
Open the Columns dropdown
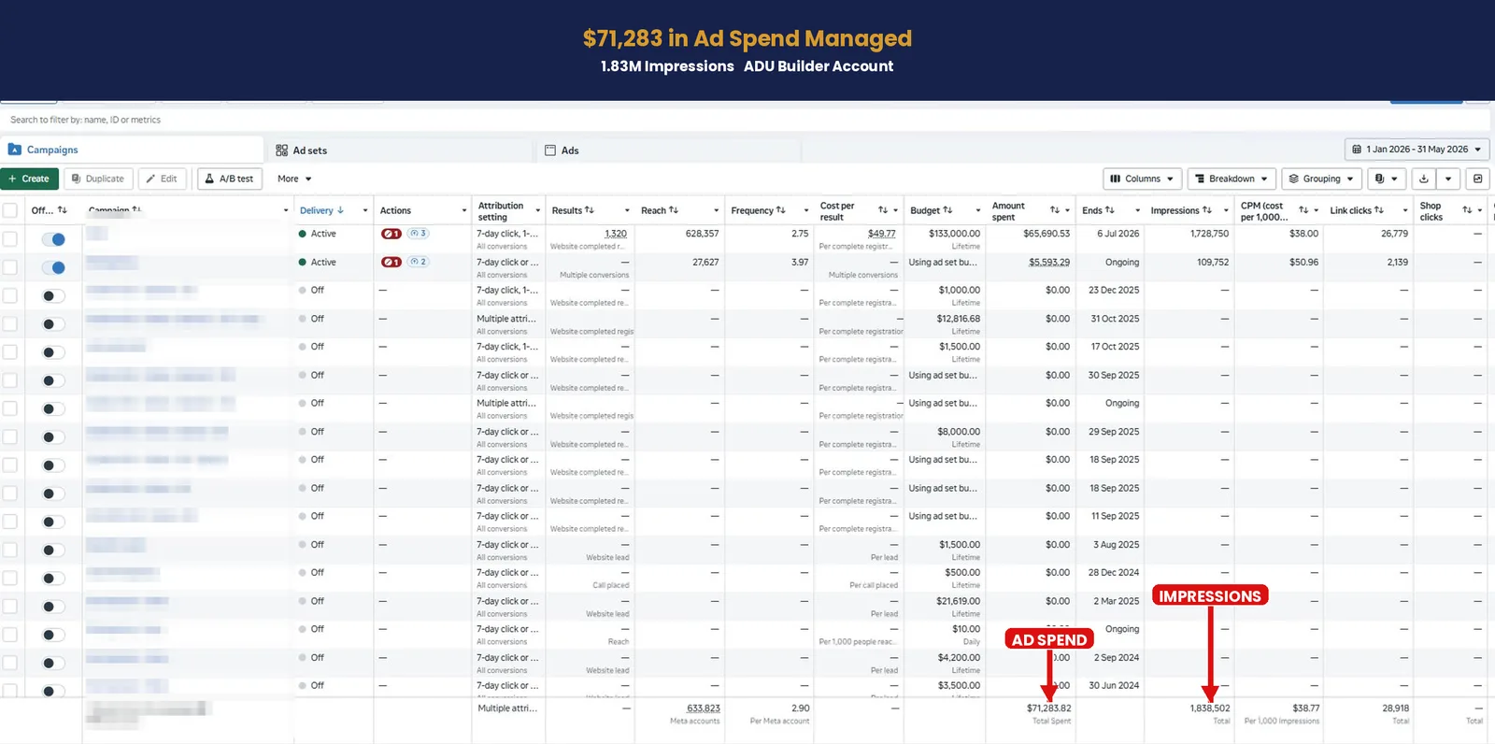(x=1142, y=179)
